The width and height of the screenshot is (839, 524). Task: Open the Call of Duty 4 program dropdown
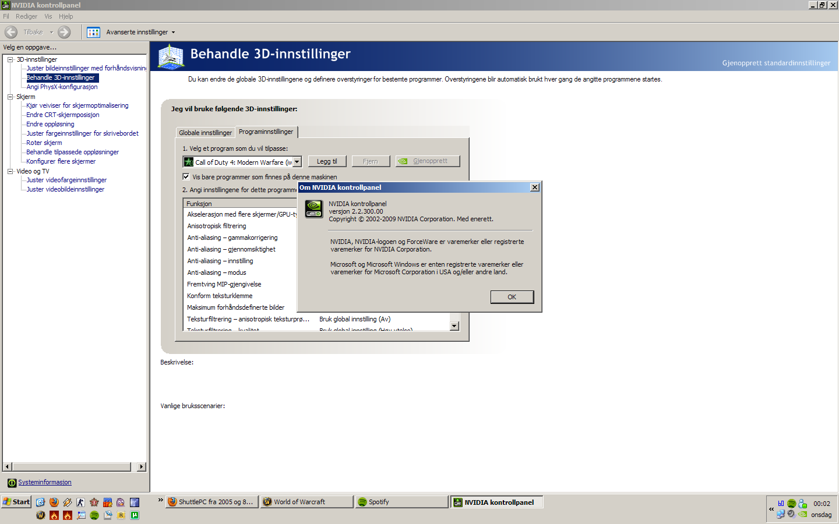coord(297,162)
